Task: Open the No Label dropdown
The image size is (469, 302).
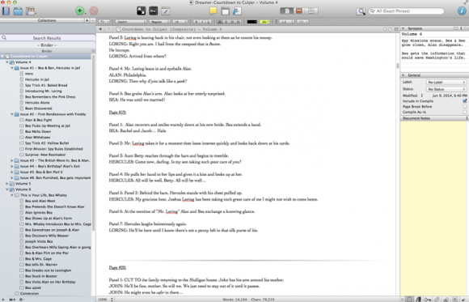Action: [x=446, y=82]
